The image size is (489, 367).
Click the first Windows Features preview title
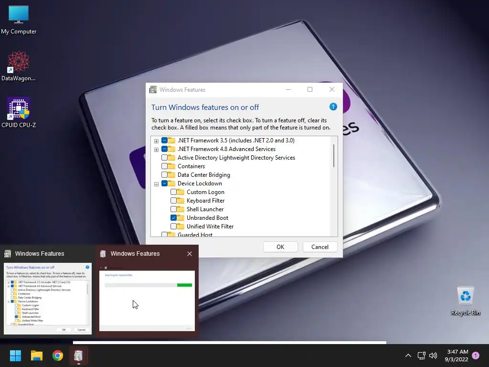point(40,254)
